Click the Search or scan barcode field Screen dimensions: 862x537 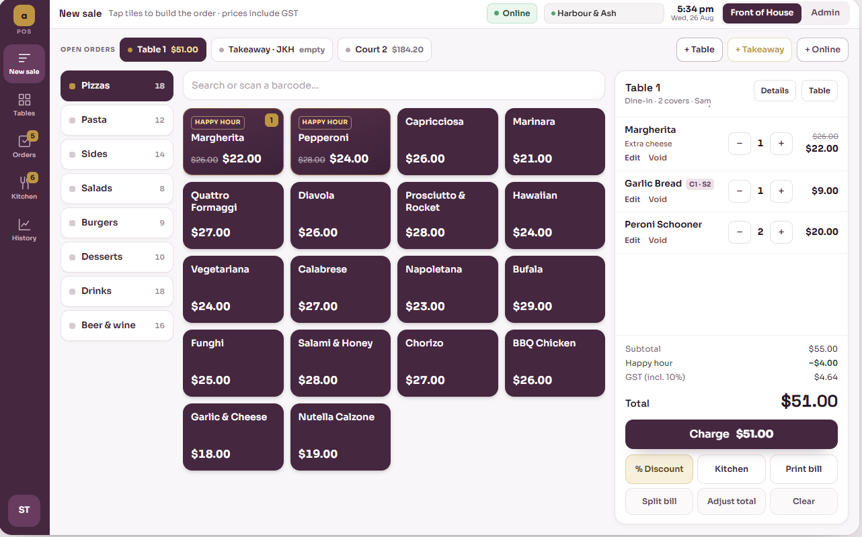394,85
